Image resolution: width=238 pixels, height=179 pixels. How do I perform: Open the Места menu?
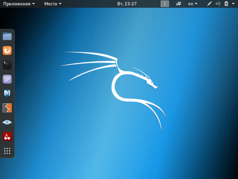(53, 4)
